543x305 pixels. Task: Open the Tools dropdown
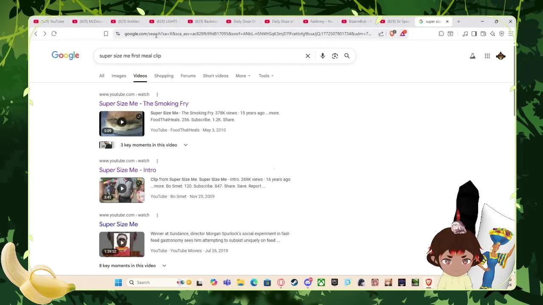point(266,76)
